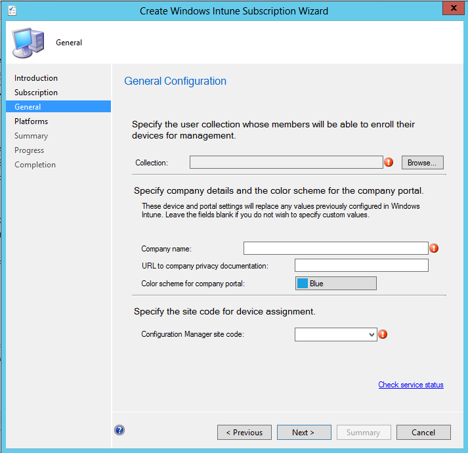
Task: Cancel the wizard
Action: (423, 432)
